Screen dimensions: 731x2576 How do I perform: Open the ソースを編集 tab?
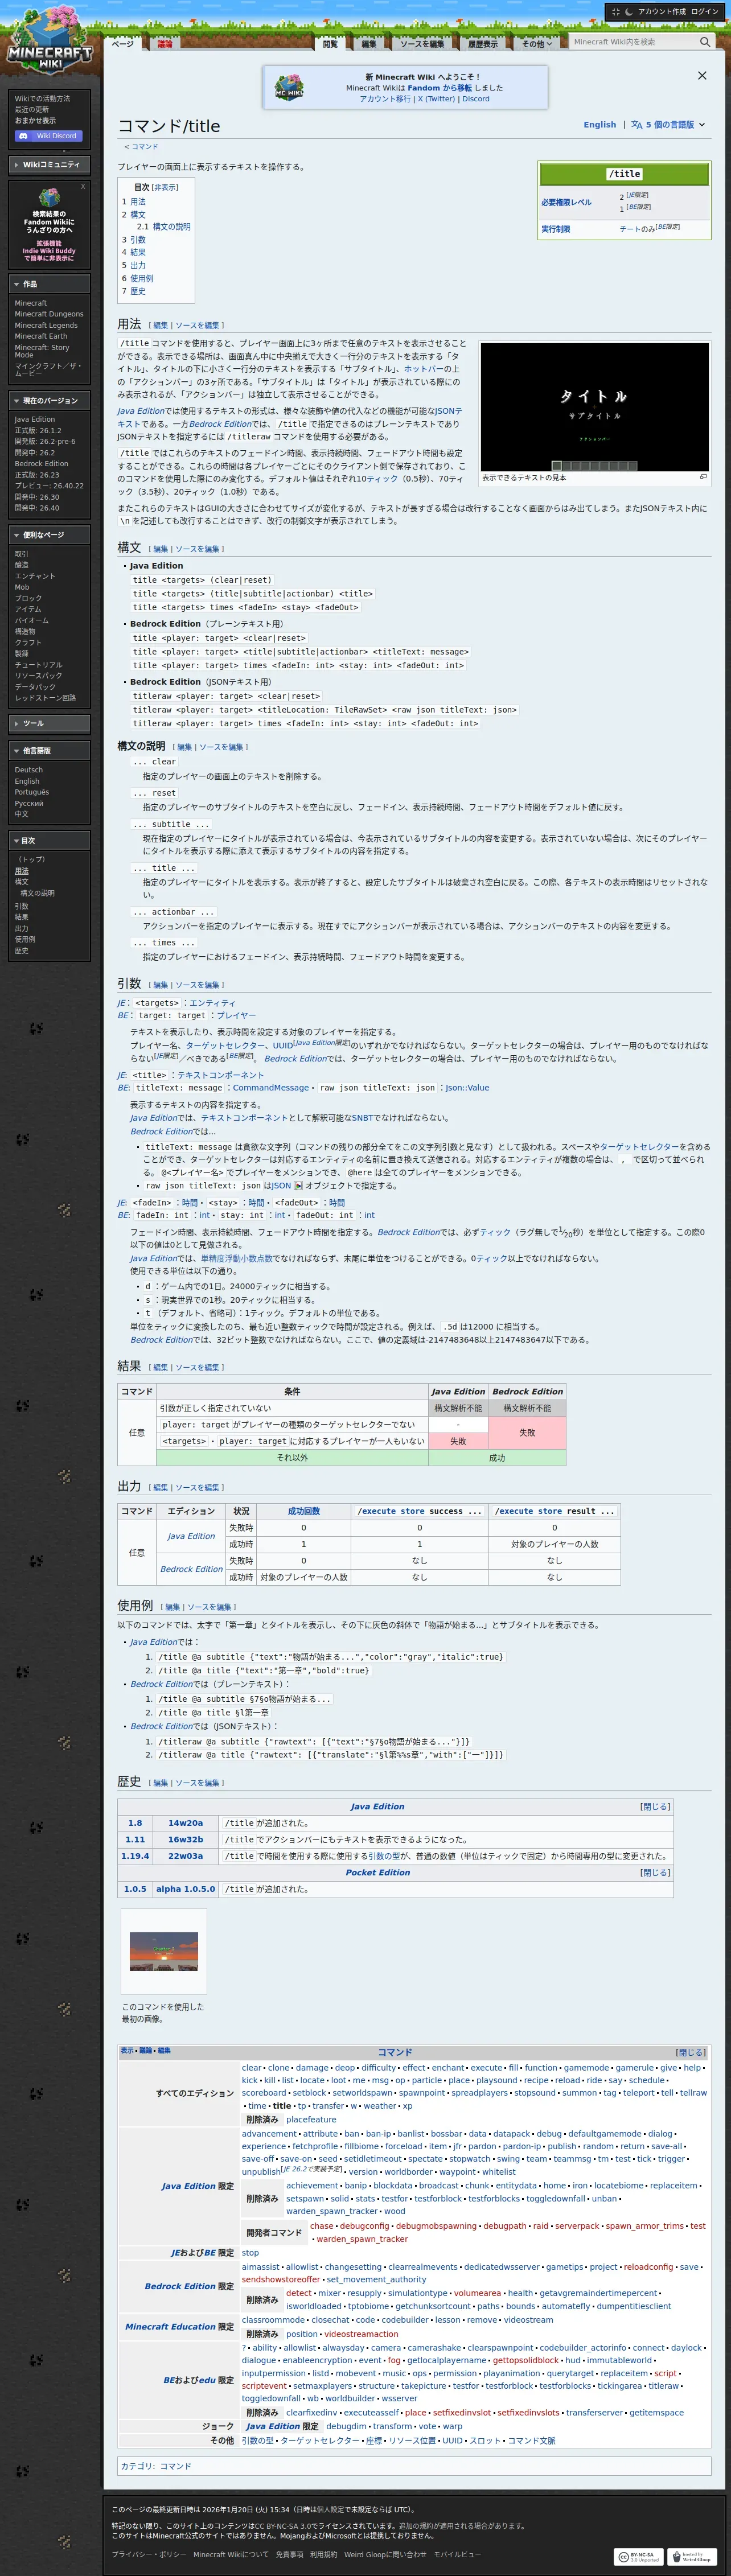tap(422, 44)
